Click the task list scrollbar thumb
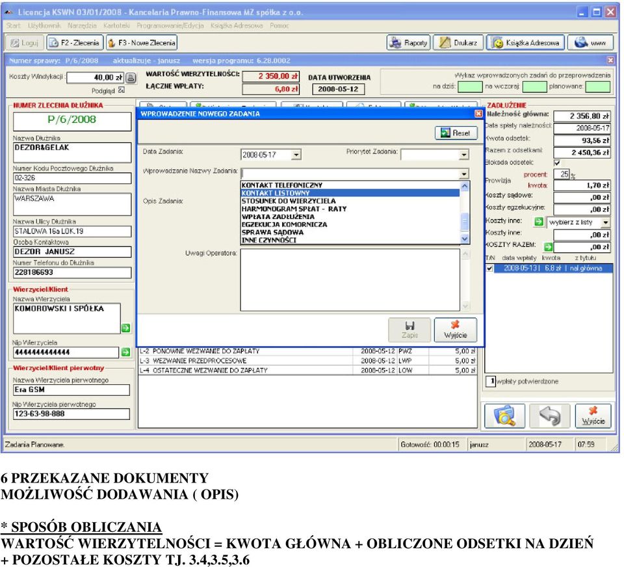Image resolution: width=624 pixels, height=567 pixels. coord(464,222)
